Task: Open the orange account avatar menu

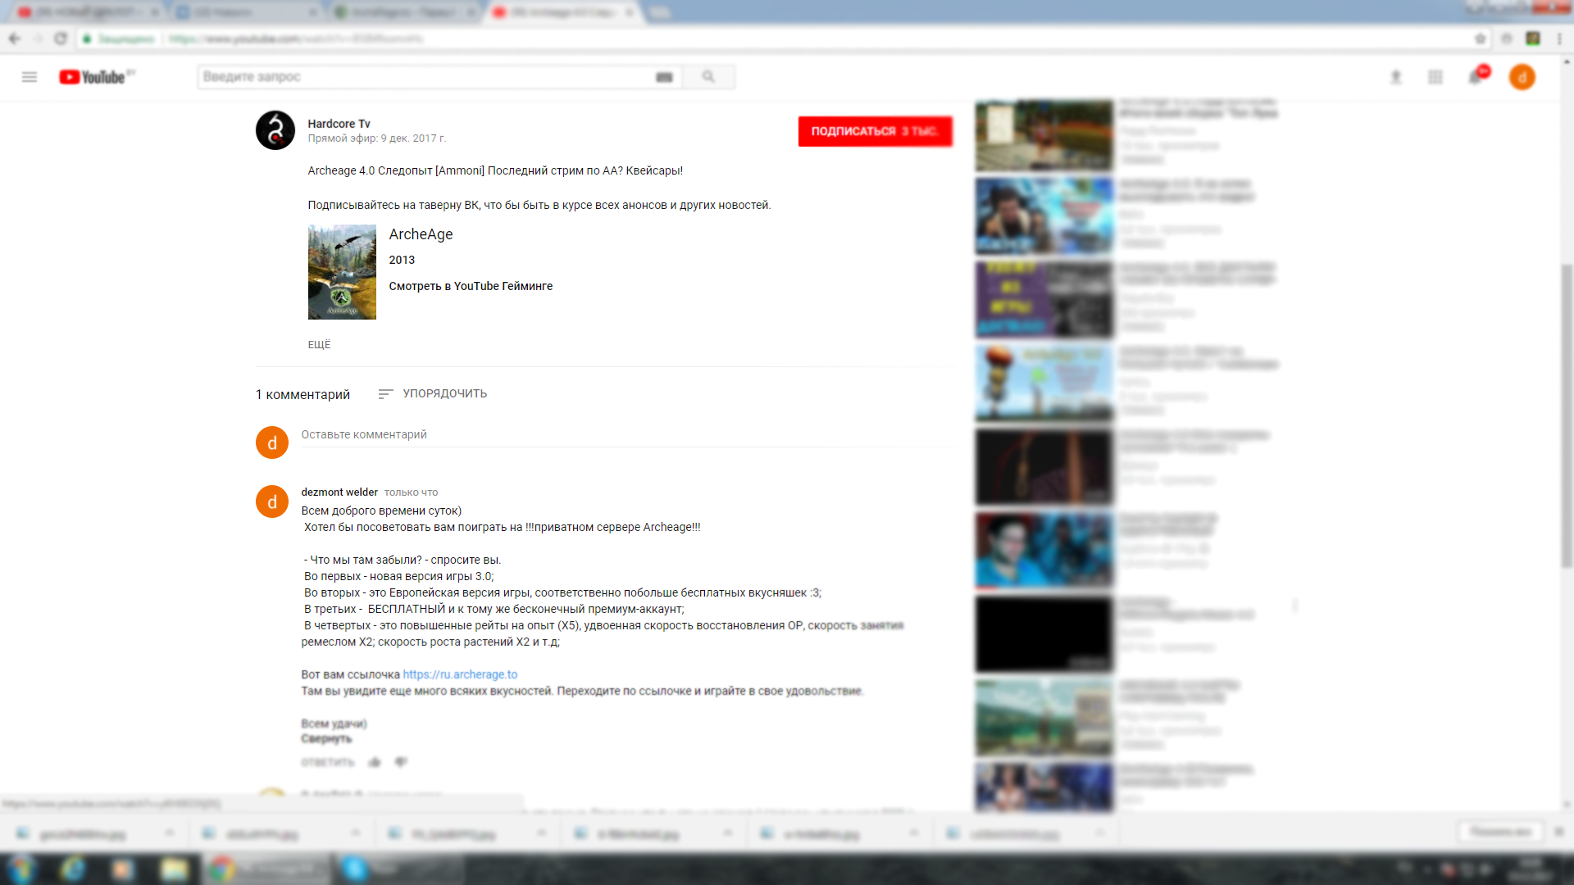Action: click(x=1522, y=77)
